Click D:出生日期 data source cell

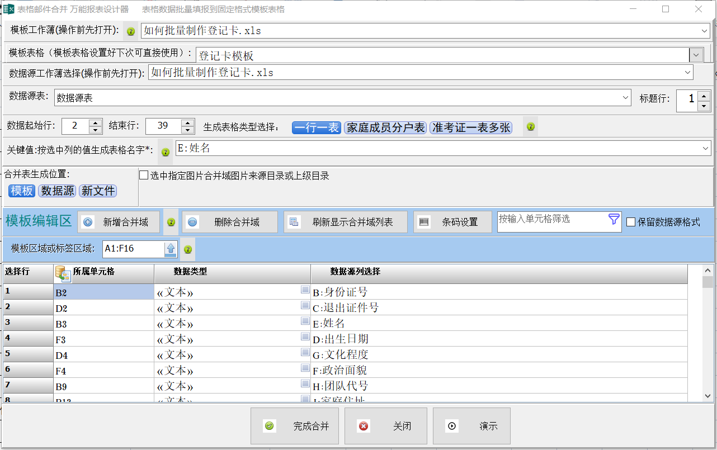pos(499,339)
